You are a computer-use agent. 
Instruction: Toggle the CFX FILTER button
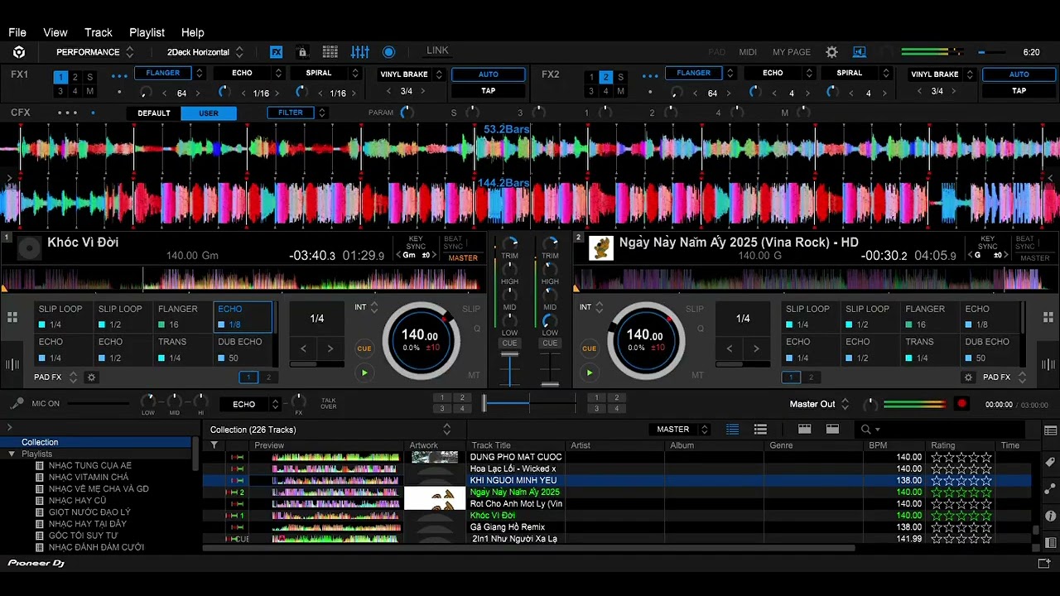tap(291, 113)
